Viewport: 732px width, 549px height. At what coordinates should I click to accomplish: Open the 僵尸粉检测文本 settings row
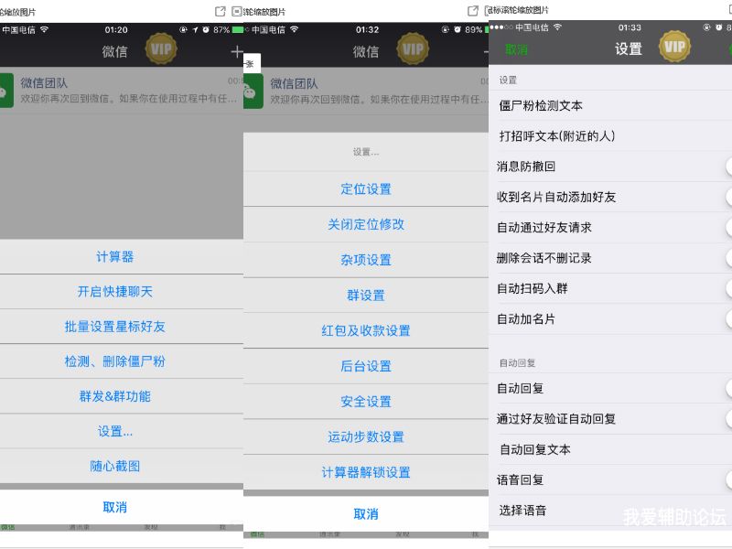(610, 105)
